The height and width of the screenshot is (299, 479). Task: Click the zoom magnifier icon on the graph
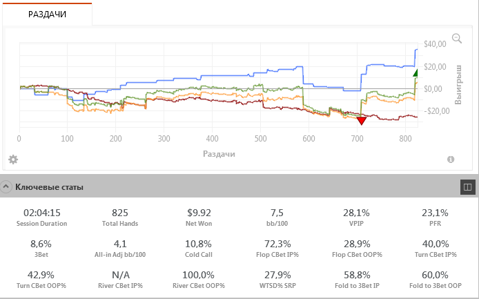[x=456, y=39]
